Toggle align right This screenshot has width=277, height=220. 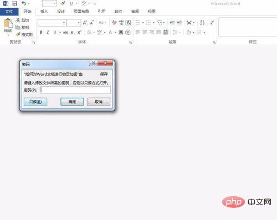coord(152,33)
